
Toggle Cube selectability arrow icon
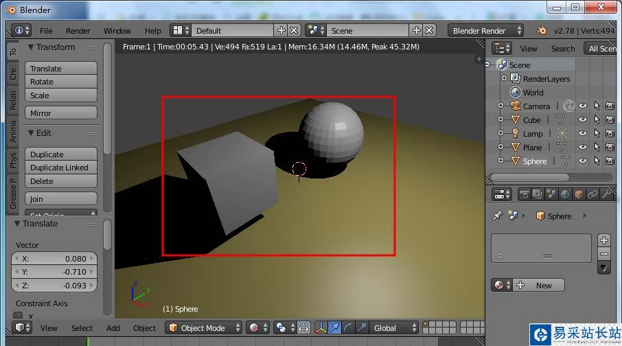click(597, 119)
